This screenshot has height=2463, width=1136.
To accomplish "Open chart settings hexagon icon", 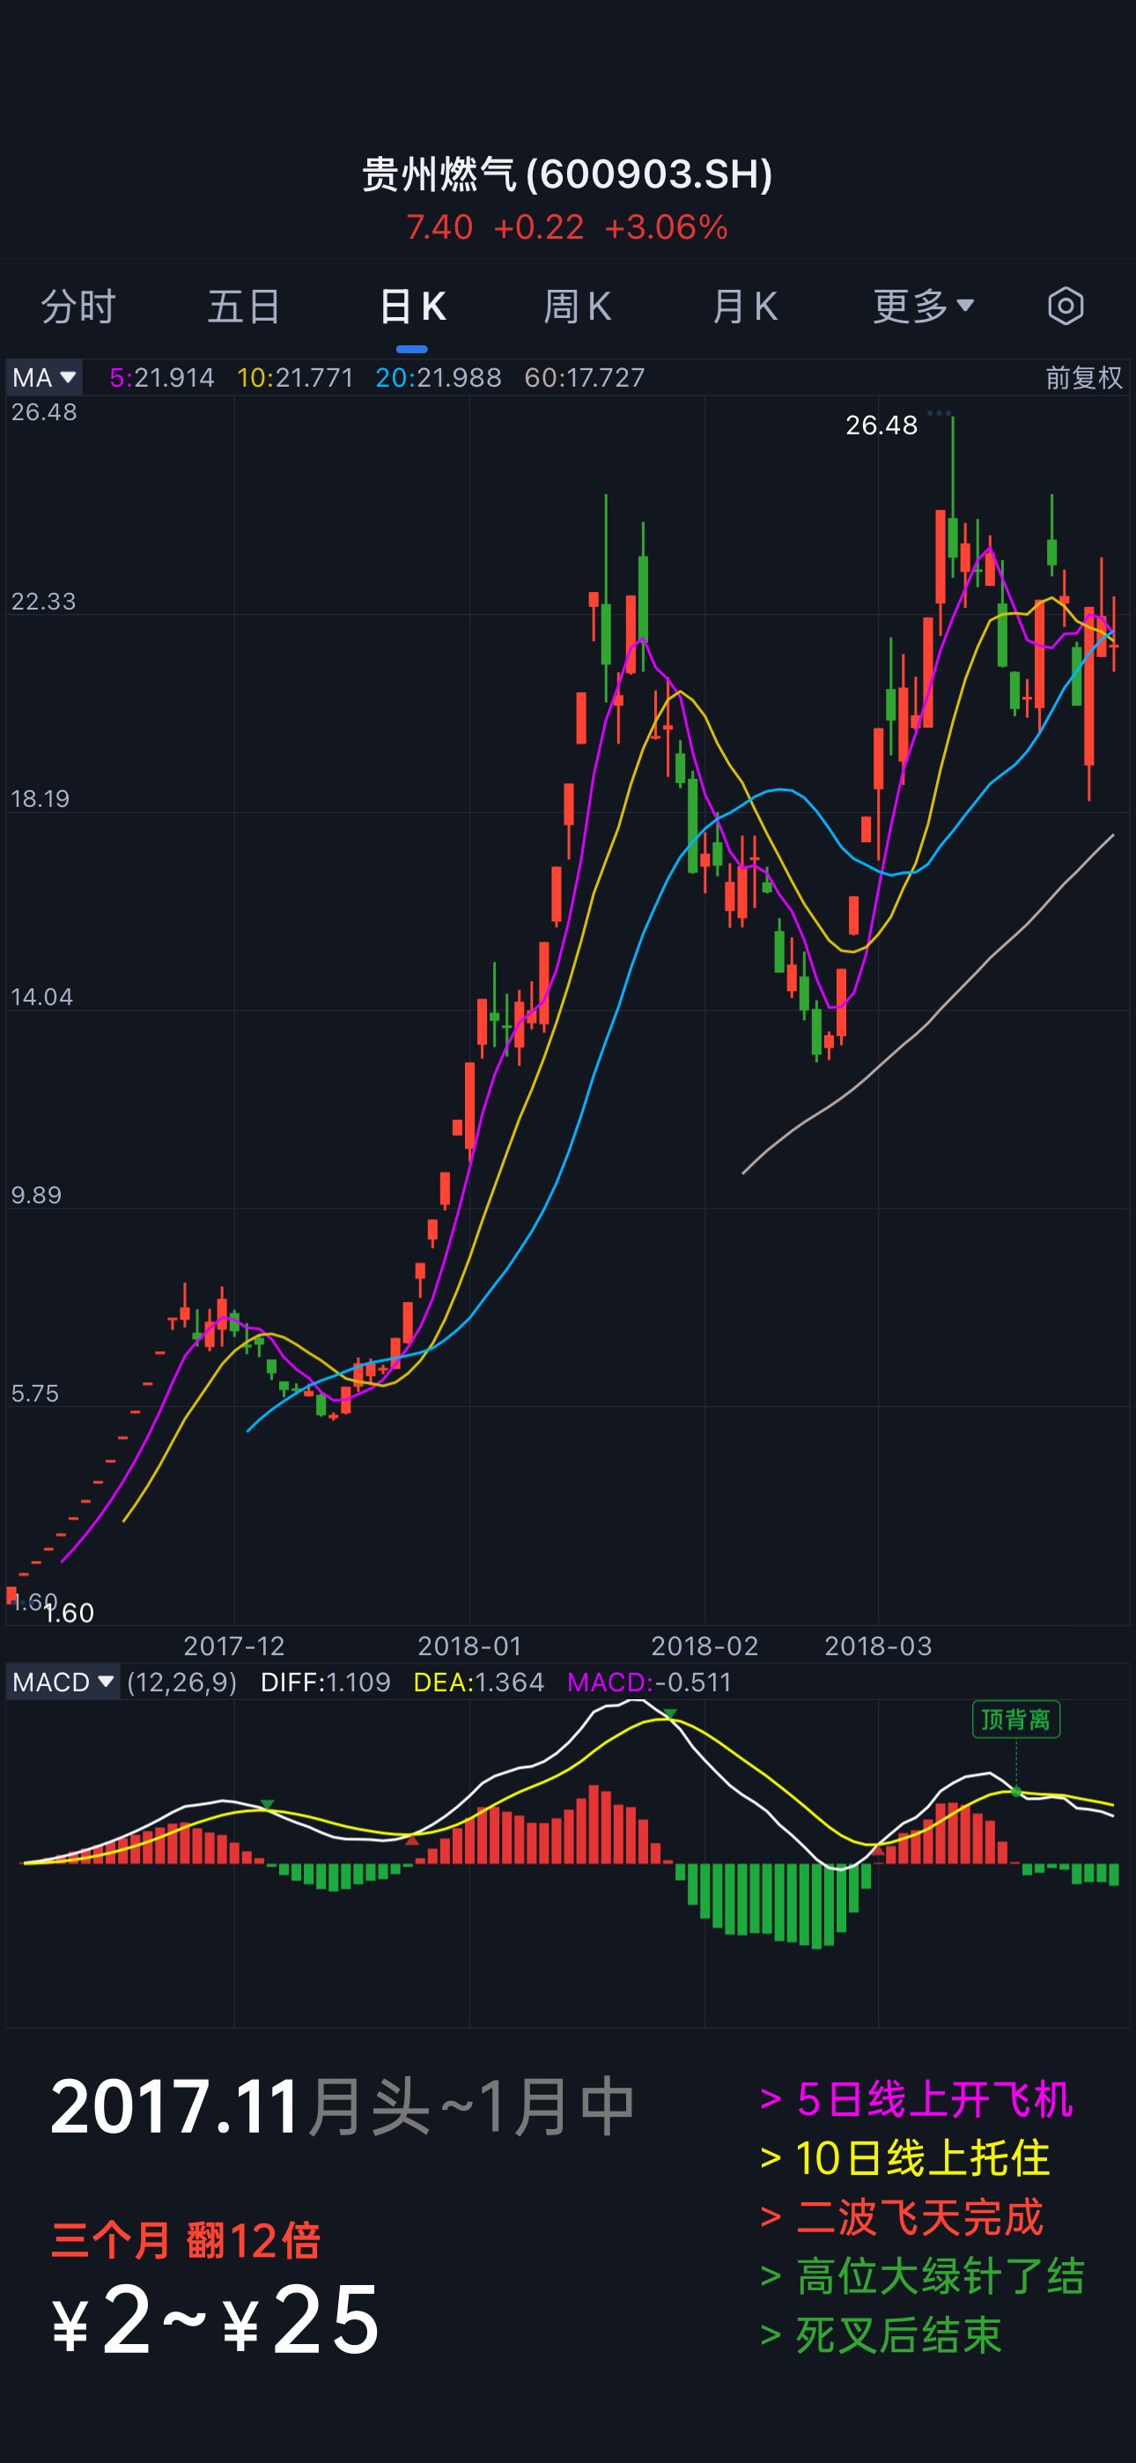I will tap(1066, 307).
